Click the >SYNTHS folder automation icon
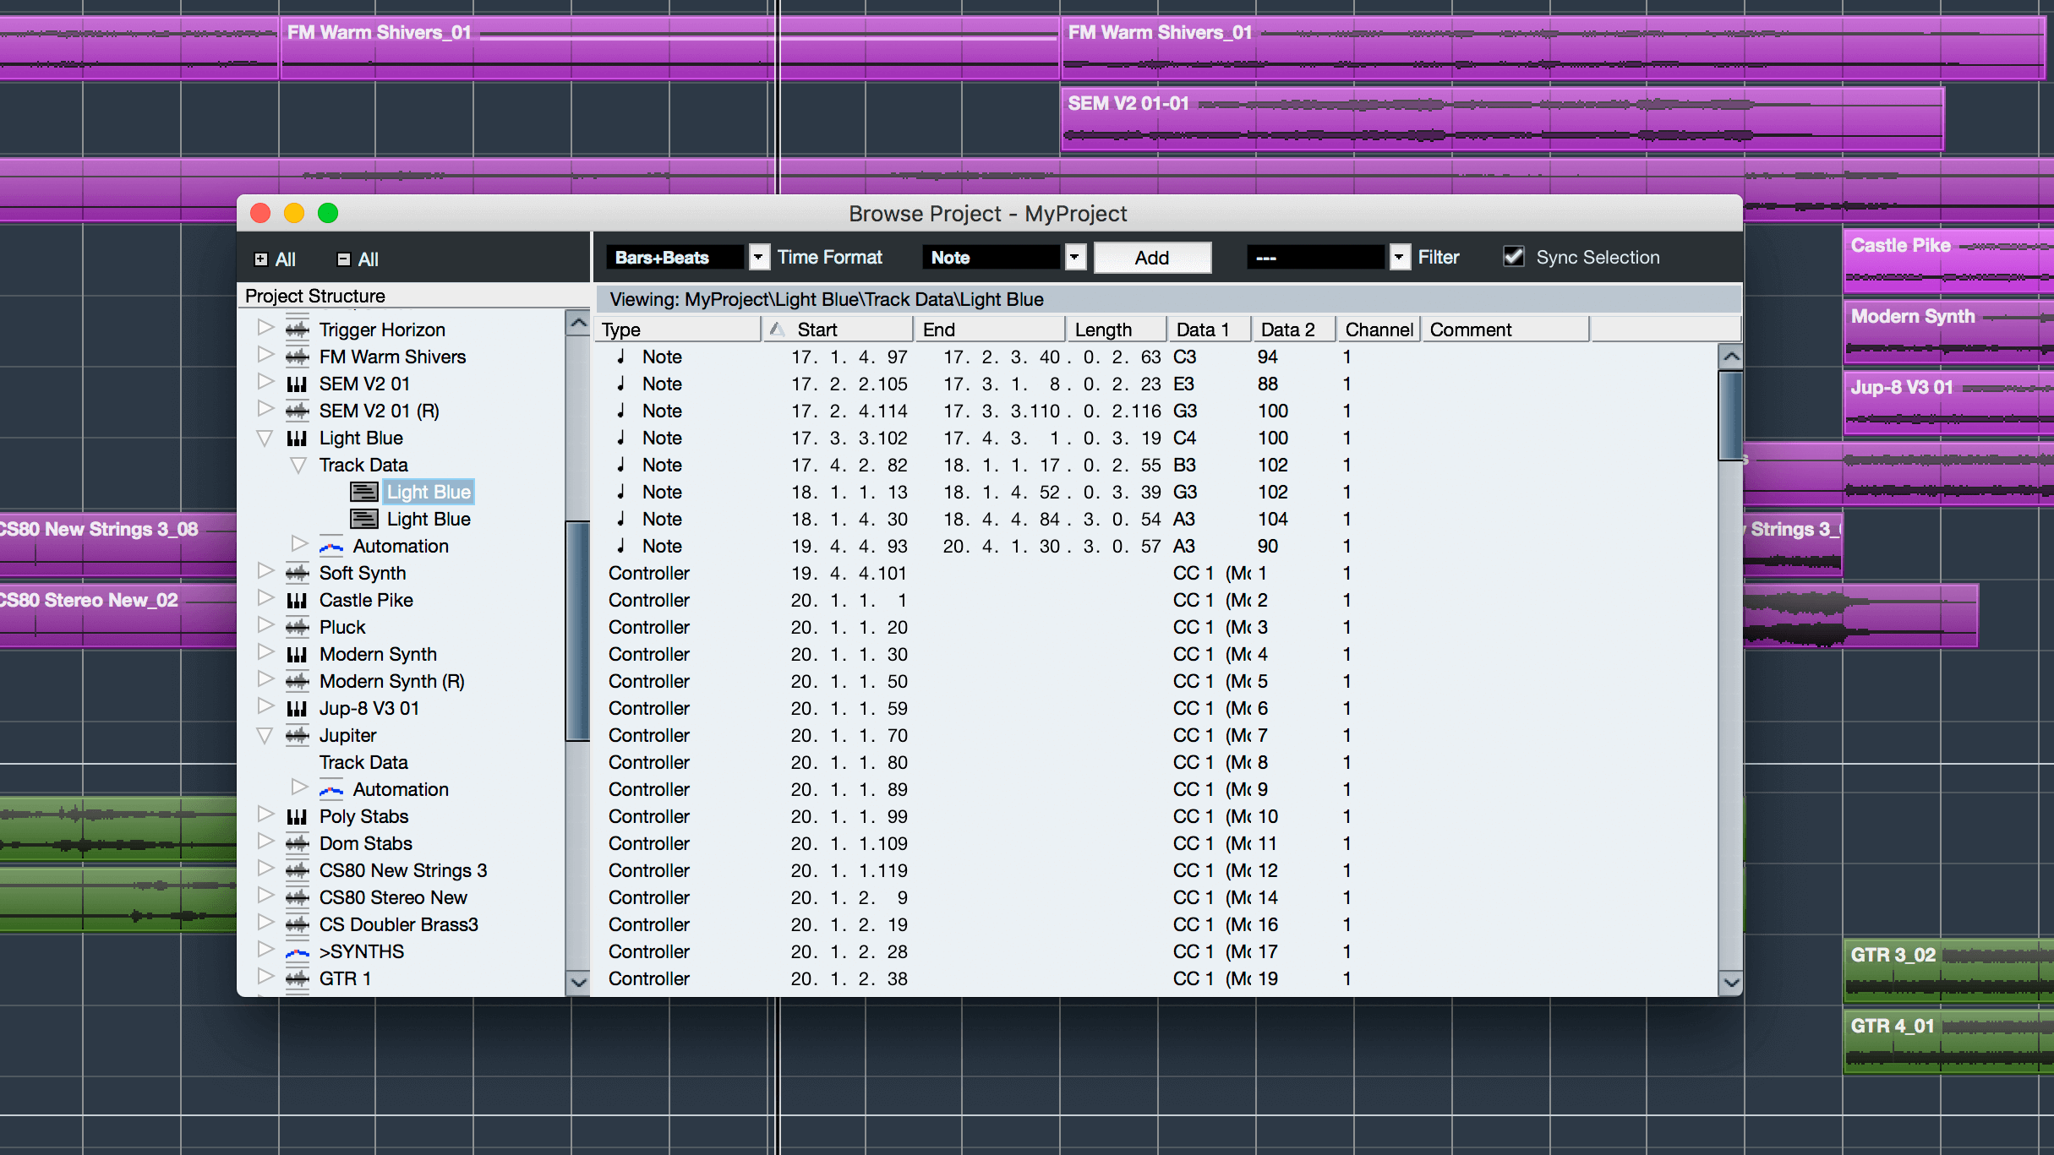 coord(297,952)
